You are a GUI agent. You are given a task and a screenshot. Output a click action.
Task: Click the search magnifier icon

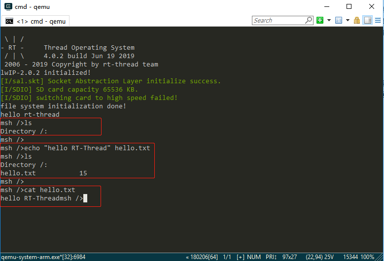(x=309, y=20)
